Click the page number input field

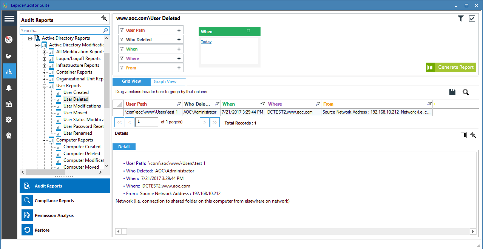[147, 122]
